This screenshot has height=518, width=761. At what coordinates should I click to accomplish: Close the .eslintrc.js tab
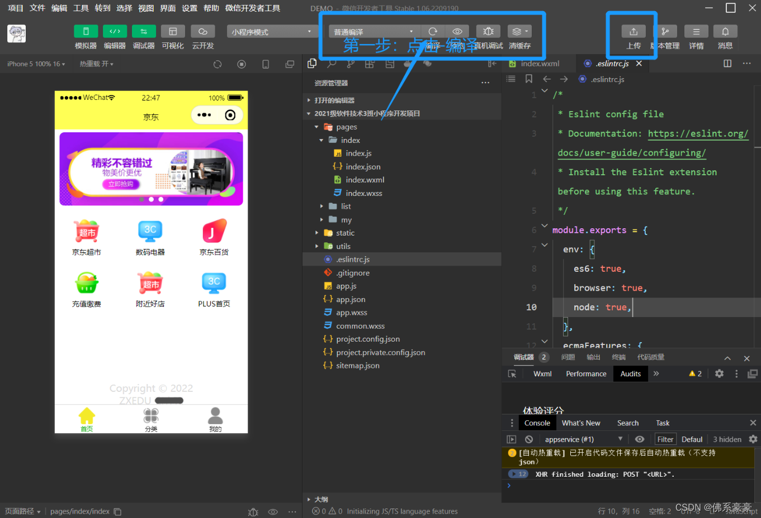[x=639, y=64]
